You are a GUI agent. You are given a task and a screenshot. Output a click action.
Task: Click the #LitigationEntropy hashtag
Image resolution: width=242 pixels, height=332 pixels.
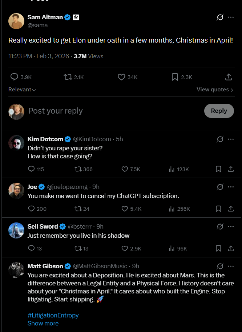pos(53,315)
